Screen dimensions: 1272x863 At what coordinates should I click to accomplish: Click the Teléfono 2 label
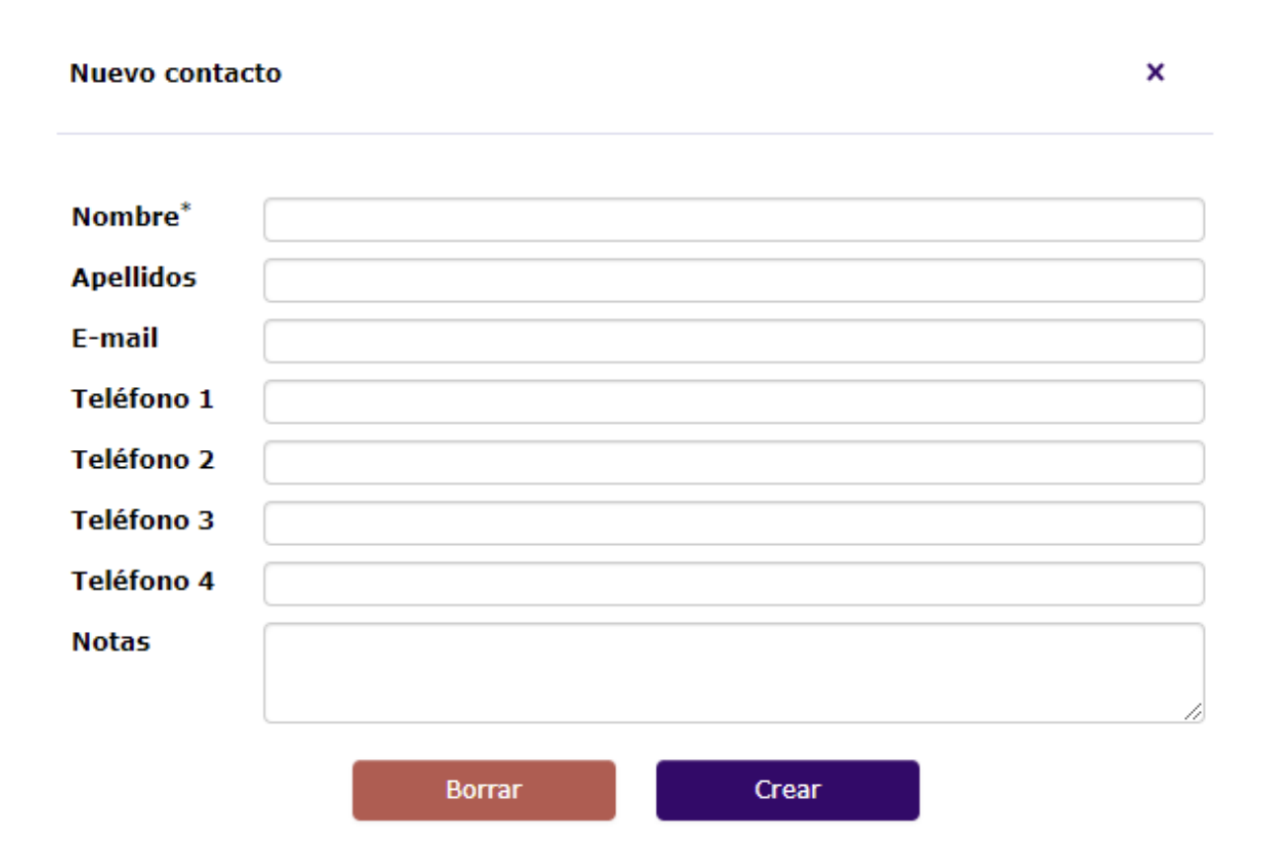pyautogui.click(x=142, y=460)
